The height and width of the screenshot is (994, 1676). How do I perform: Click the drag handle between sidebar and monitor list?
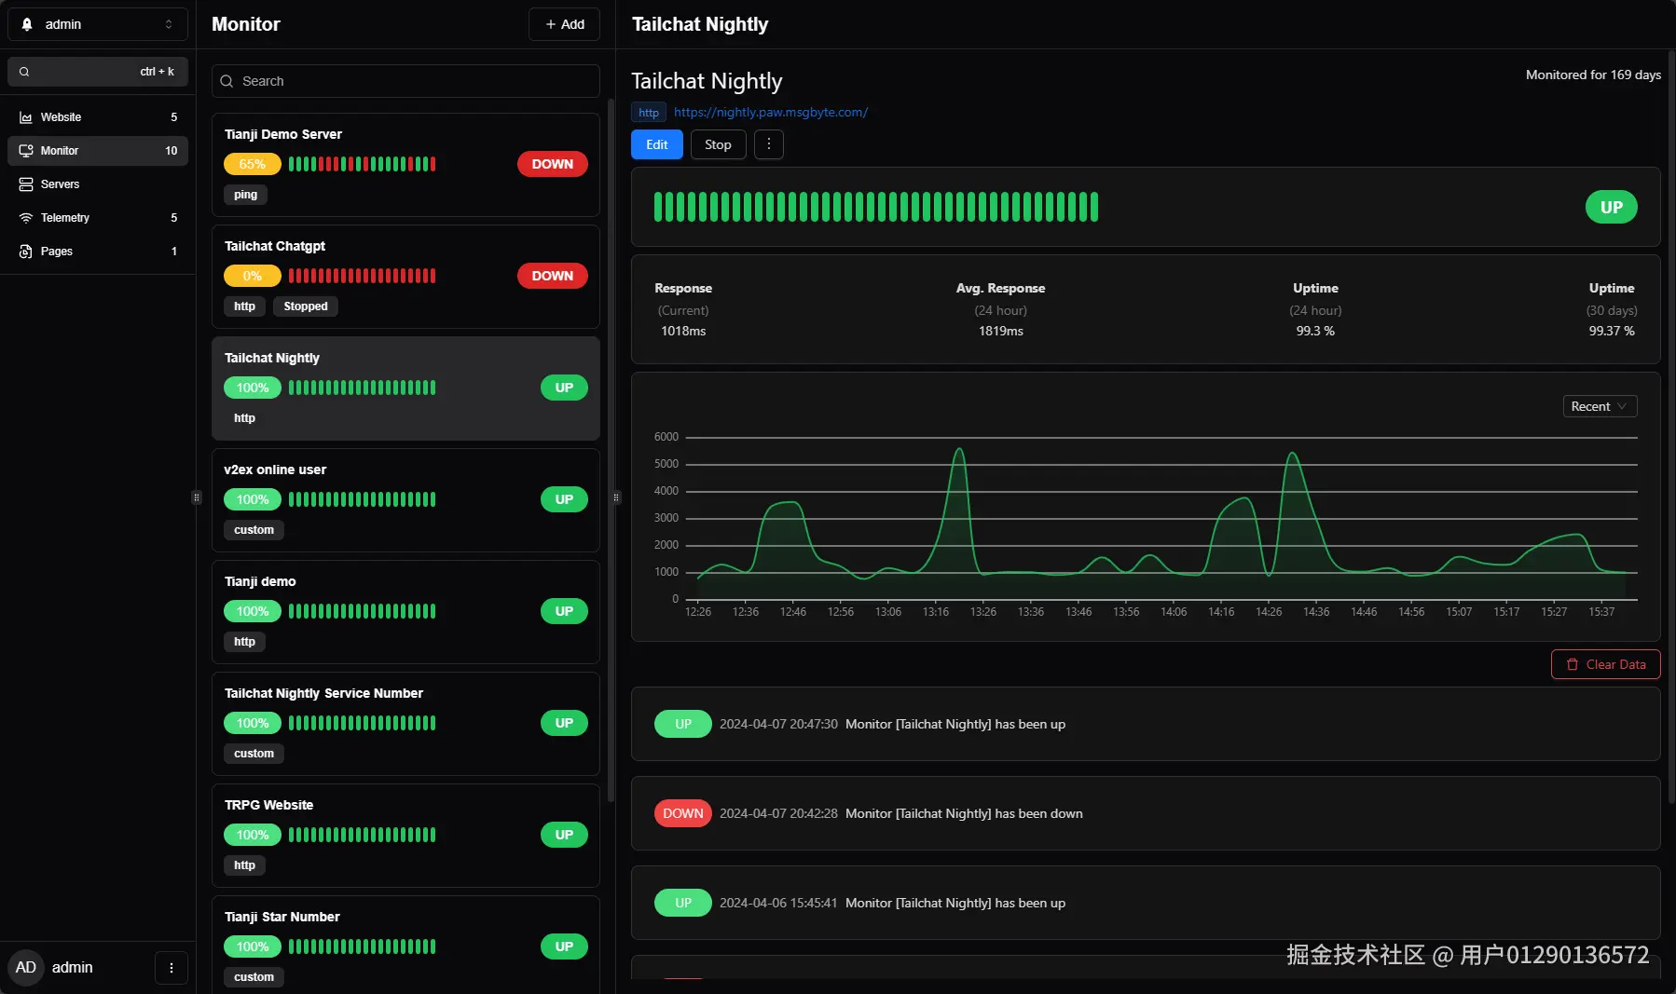(x=197, y=497)
